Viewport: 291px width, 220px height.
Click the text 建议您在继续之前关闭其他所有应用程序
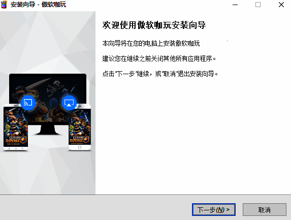tap(159, 58)
